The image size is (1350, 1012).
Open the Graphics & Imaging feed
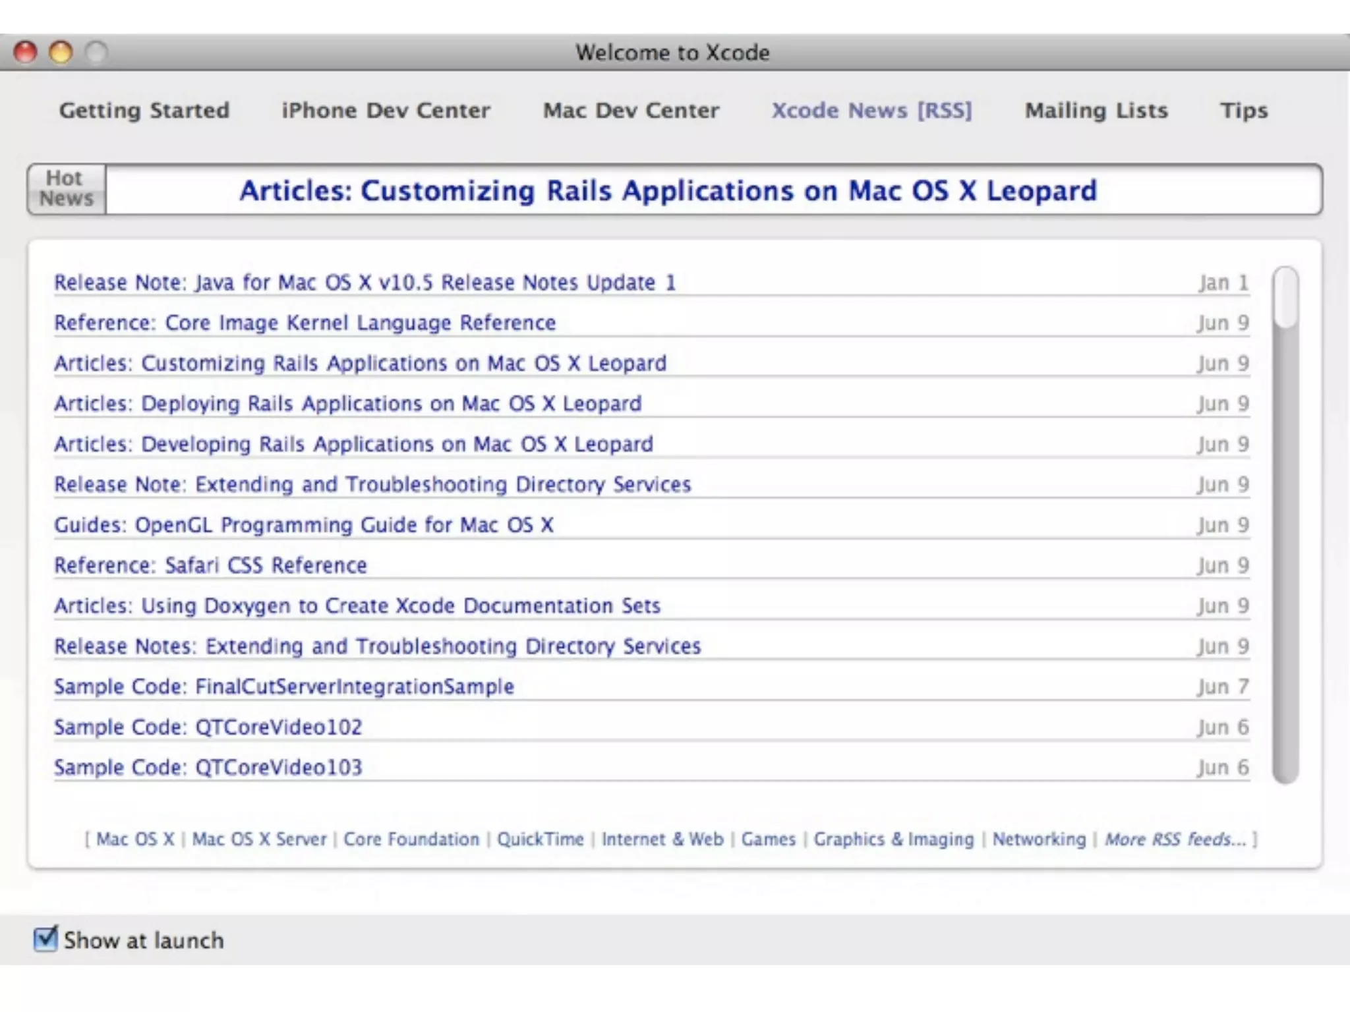pos(893,839)
